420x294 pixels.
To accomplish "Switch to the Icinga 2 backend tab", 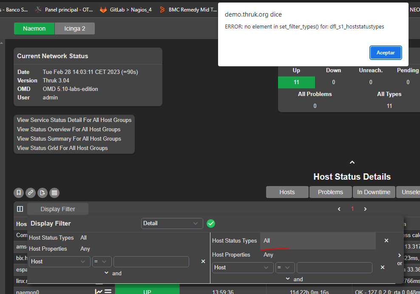I will click(75, 28).
